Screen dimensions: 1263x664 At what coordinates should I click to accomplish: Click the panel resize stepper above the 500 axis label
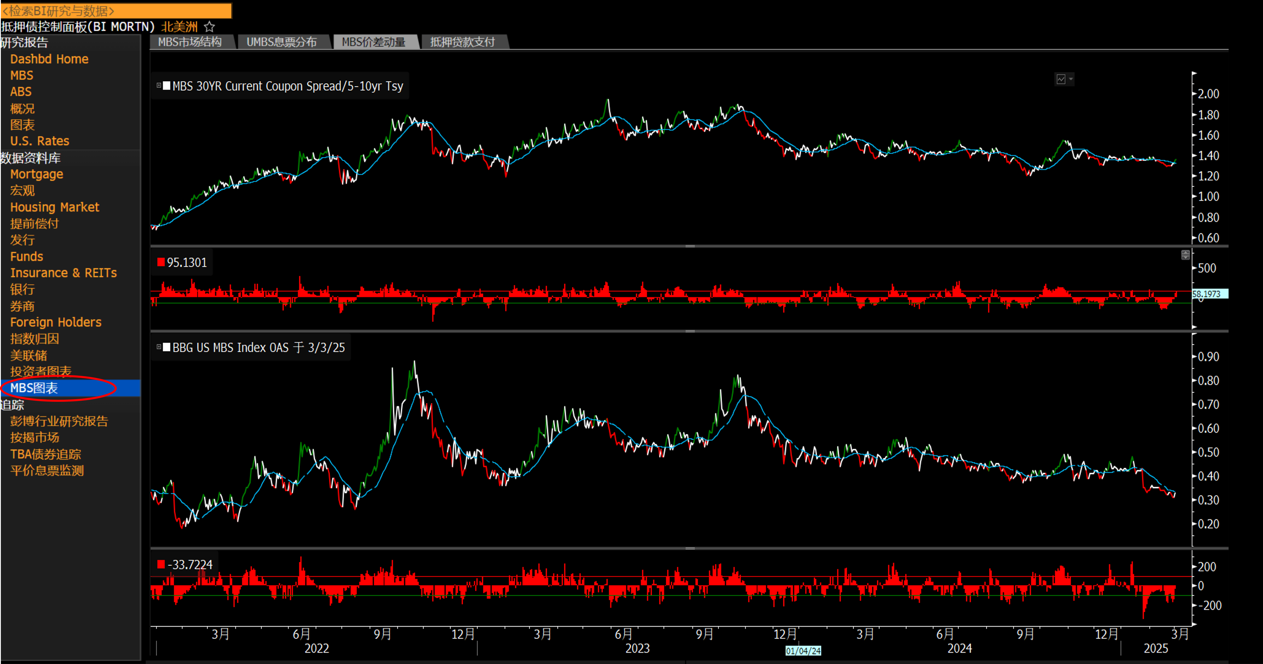tap(1185, 255)
